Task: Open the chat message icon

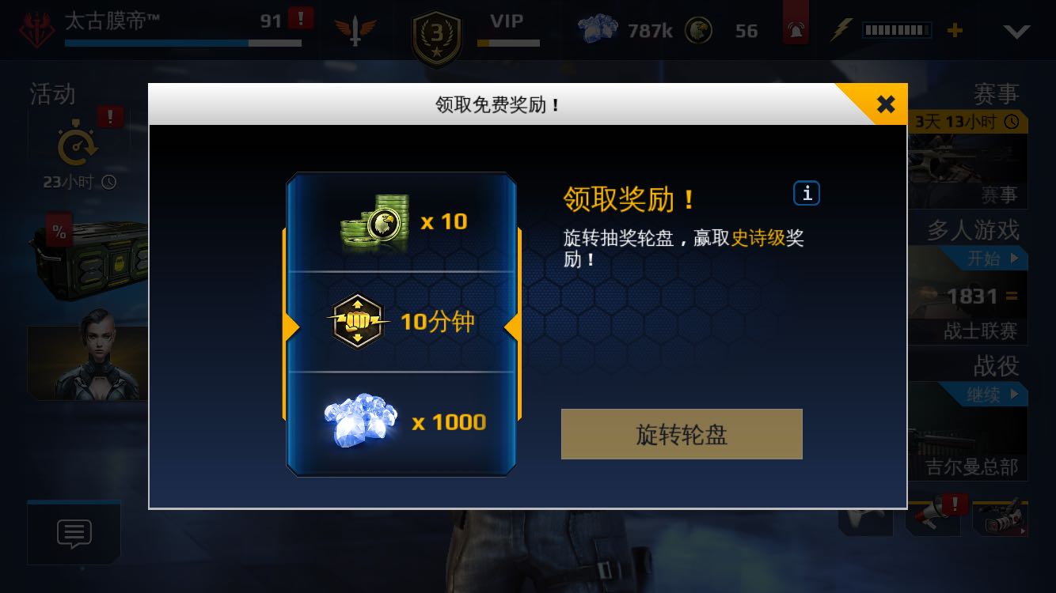Action: (74, 534)
